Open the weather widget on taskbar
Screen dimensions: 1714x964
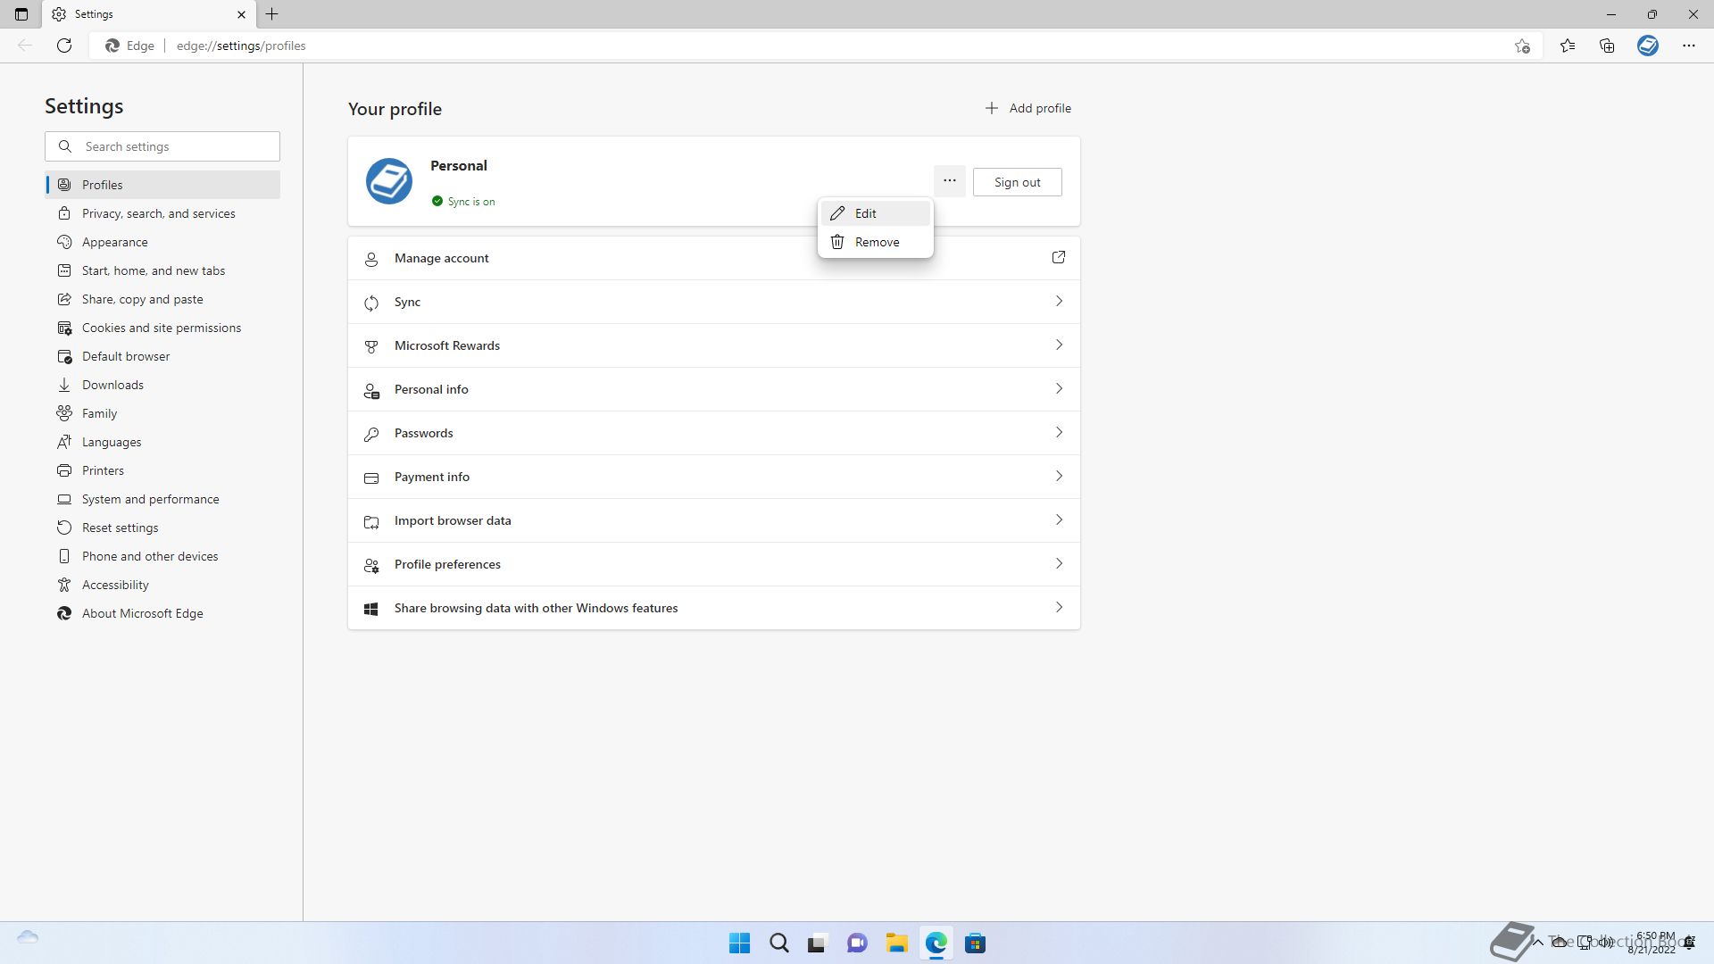(28, 937)
